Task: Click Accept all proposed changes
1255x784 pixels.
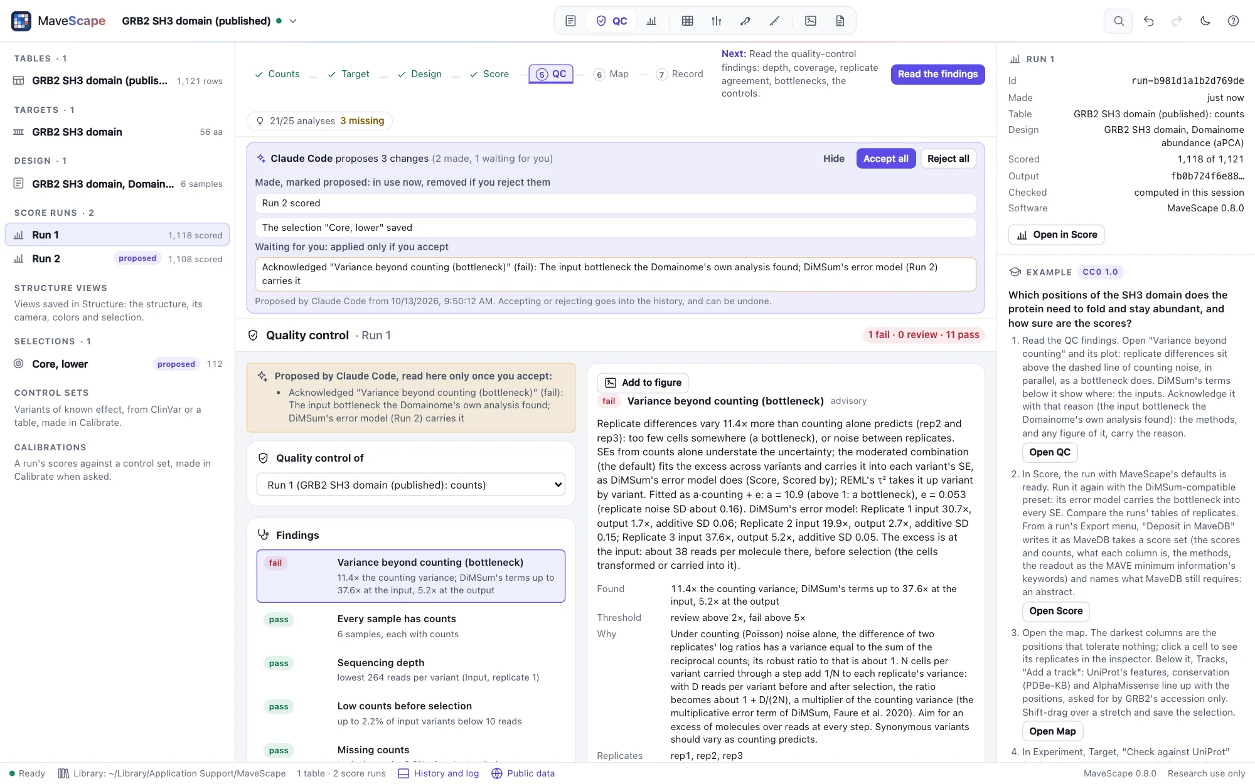Action: point(885,159)
